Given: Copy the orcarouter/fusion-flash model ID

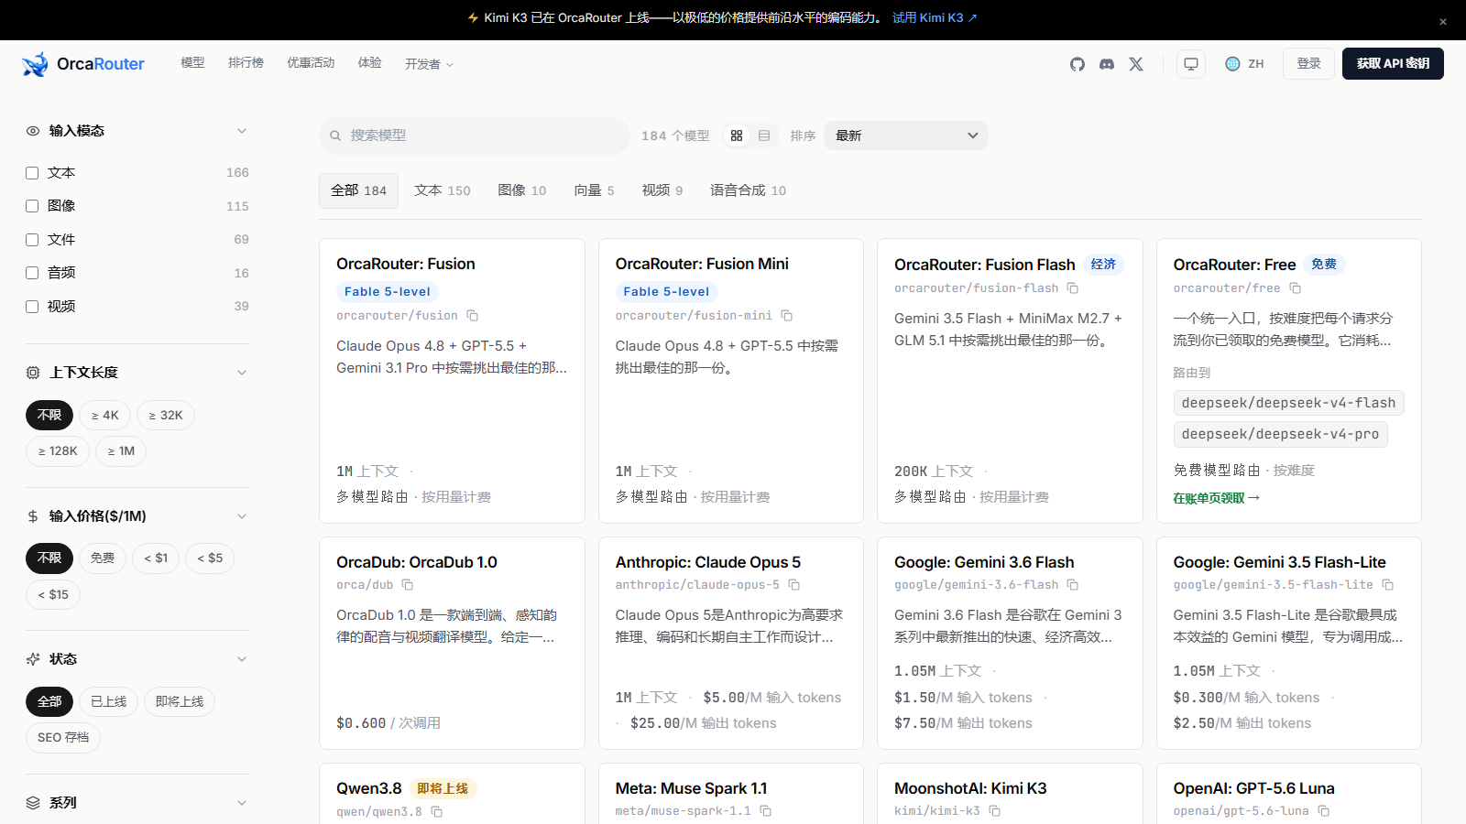Looking at the screenshot, I should (x=1073, y=288).
